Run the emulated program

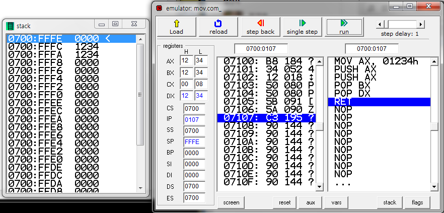[x=344, y=27]
